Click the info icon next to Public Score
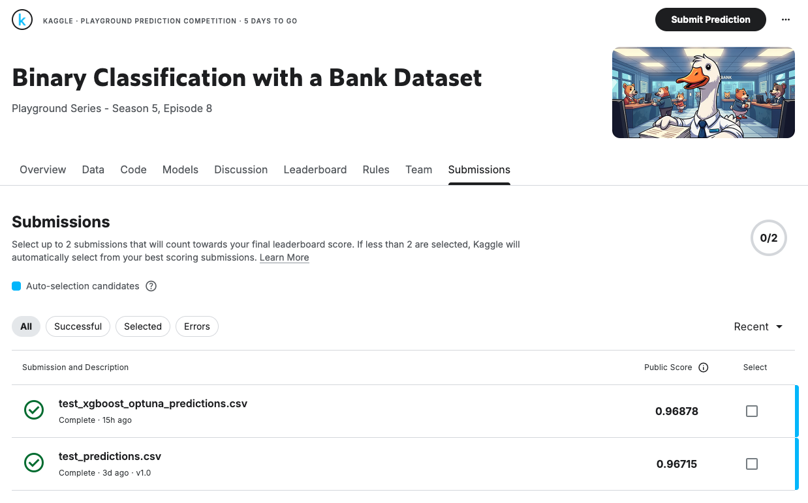This screenshot has width=808, height=503. click(x=704, y=367)
